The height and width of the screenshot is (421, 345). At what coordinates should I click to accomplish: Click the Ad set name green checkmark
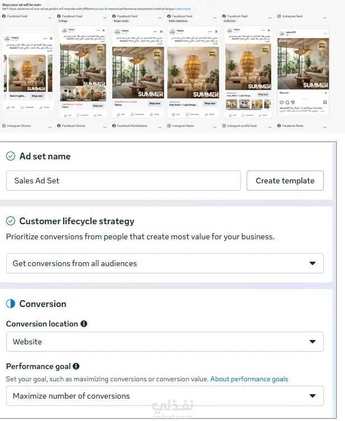[x=11, y=156]
